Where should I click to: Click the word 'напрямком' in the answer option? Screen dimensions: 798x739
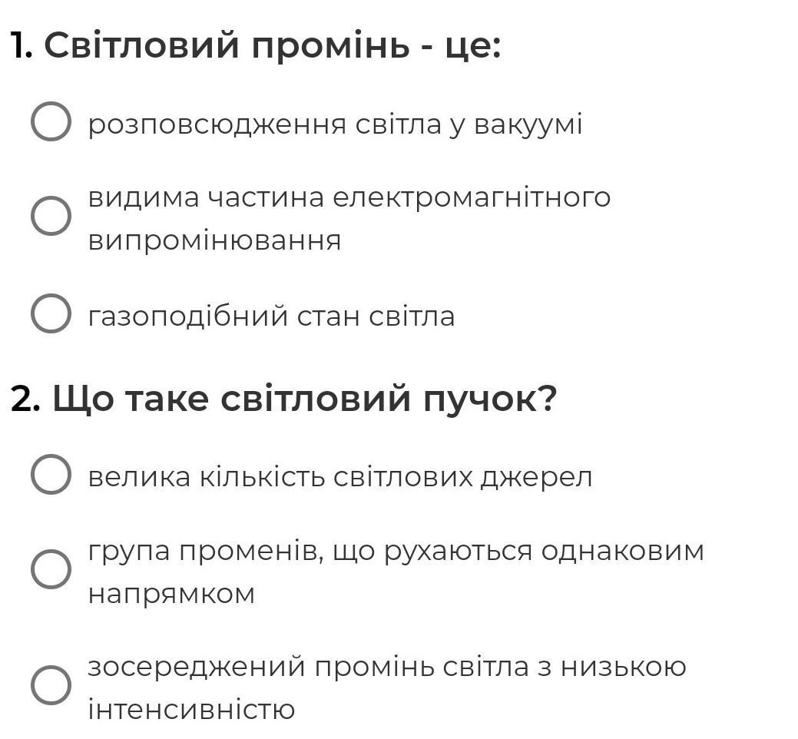(x=171, y=594)
